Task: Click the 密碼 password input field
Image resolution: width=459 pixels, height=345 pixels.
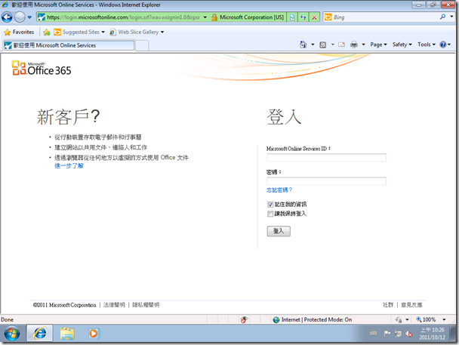Action: coord(326,181)
